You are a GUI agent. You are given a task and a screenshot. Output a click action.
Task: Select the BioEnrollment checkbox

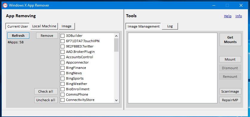point(63,89)
